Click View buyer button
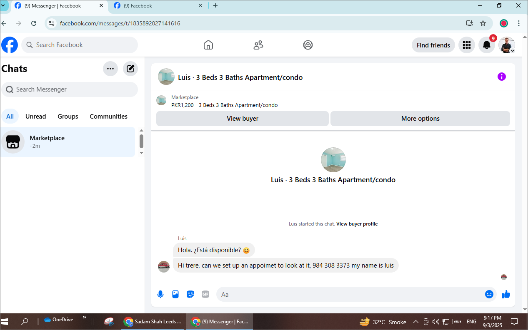528x330 pixels. (x=243, y=119)
